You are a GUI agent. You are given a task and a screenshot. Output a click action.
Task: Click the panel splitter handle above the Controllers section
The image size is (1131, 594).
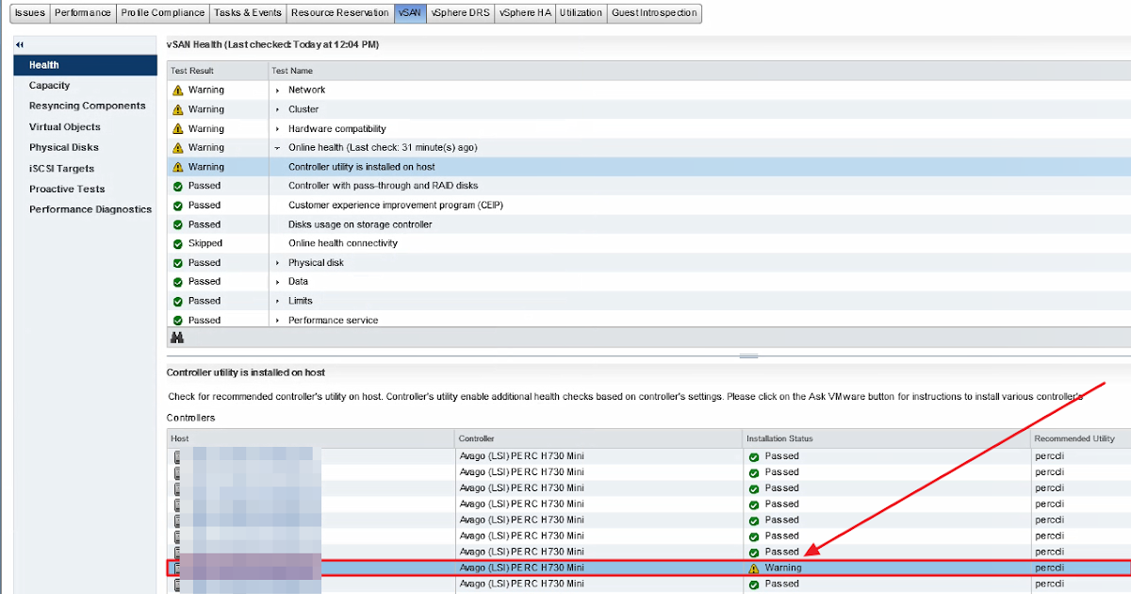pyautogui.click(x=749, y=355)
